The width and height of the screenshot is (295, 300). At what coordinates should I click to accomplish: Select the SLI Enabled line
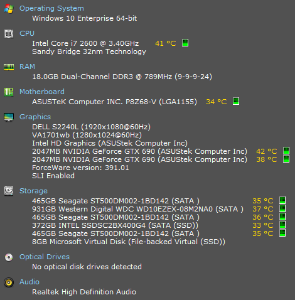coord(53,176)
